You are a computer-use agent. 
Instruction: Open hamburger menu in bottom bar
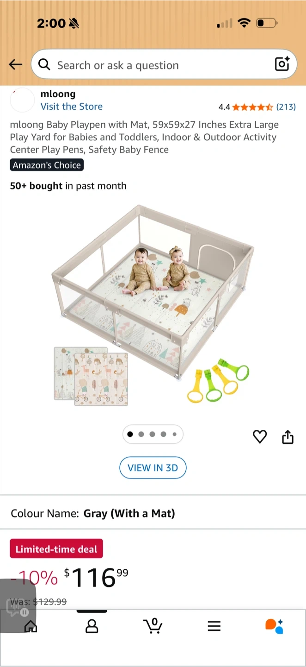tap(214, 626)
